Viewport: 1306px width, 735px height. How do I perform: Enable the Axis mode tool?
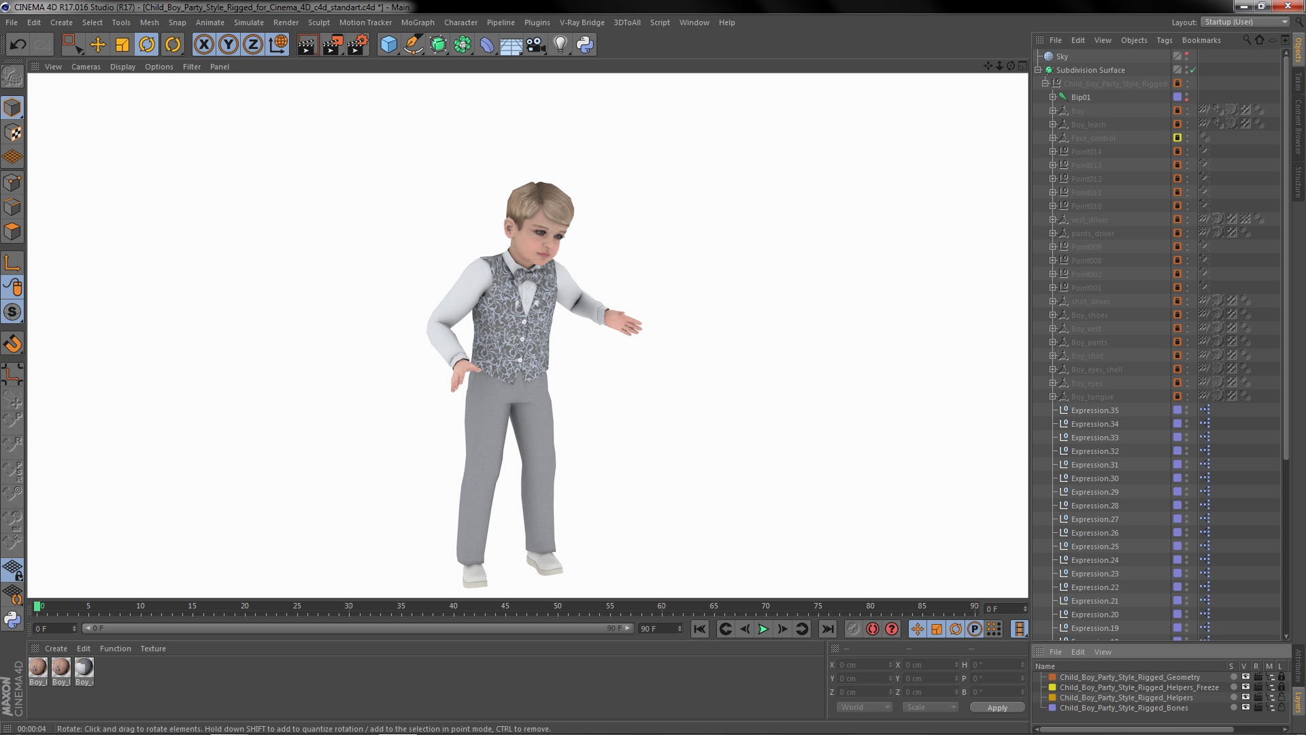pos(12,263)
